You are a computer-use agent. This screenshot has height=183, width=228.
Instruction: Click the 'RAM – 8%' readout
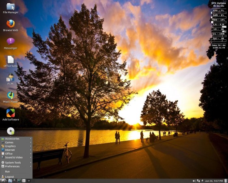[219, 15]
